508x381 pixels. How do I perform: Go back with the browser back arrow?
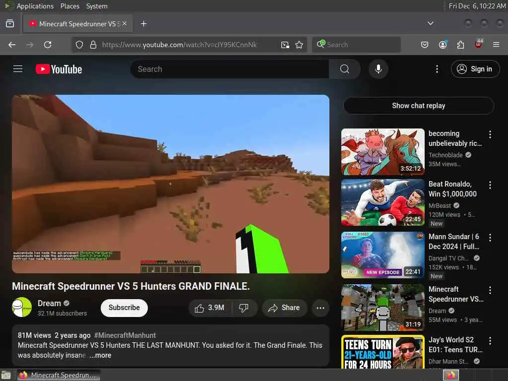(x=12, y=45)
